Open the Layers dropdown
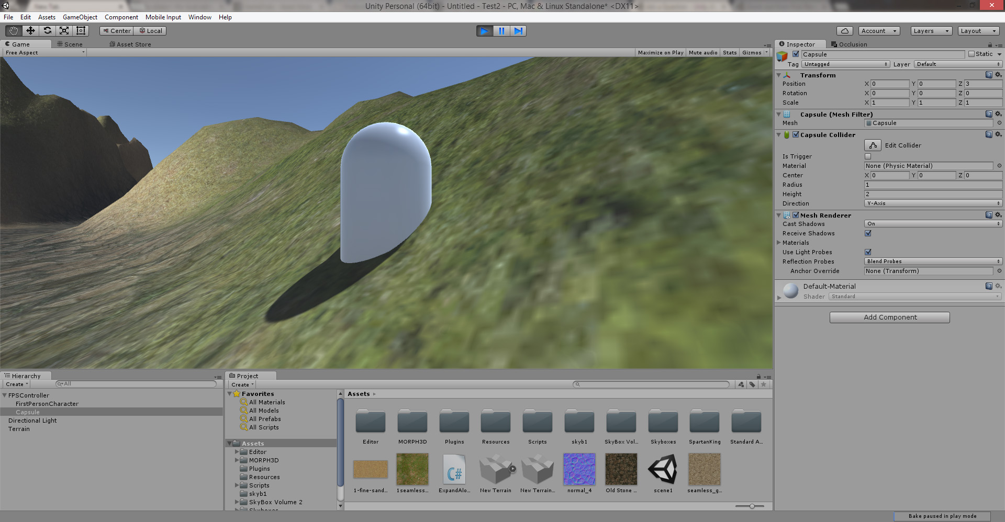The height and width of the screenshot is (522, 1005). point(931,31)
